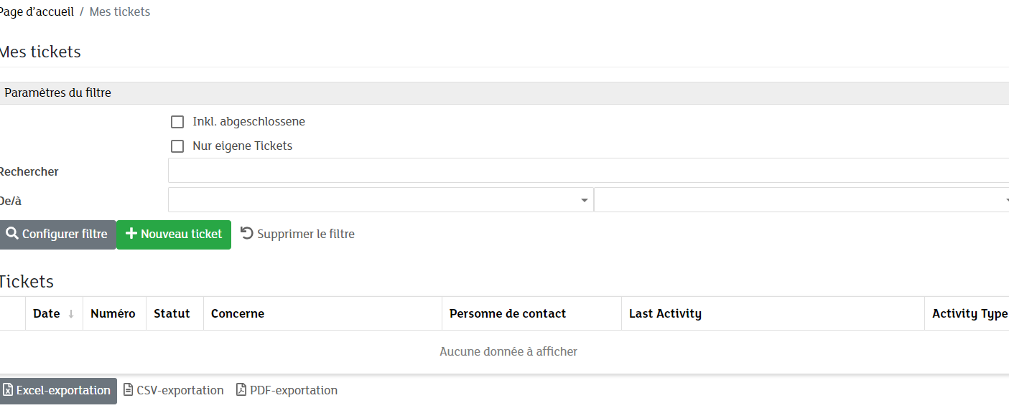This screenshot has width=1009, height=408.
Task: Go to Page d'accueil breadcrumb
Action: coord(36,12)
